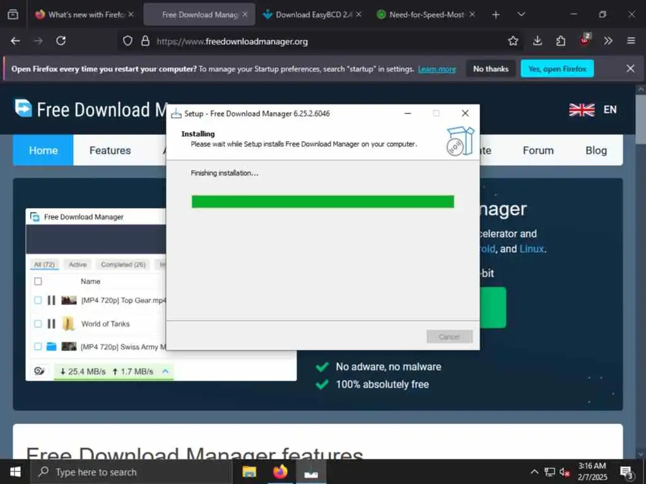Click pause icon on World of Tanks row

(x=52, y=324)
